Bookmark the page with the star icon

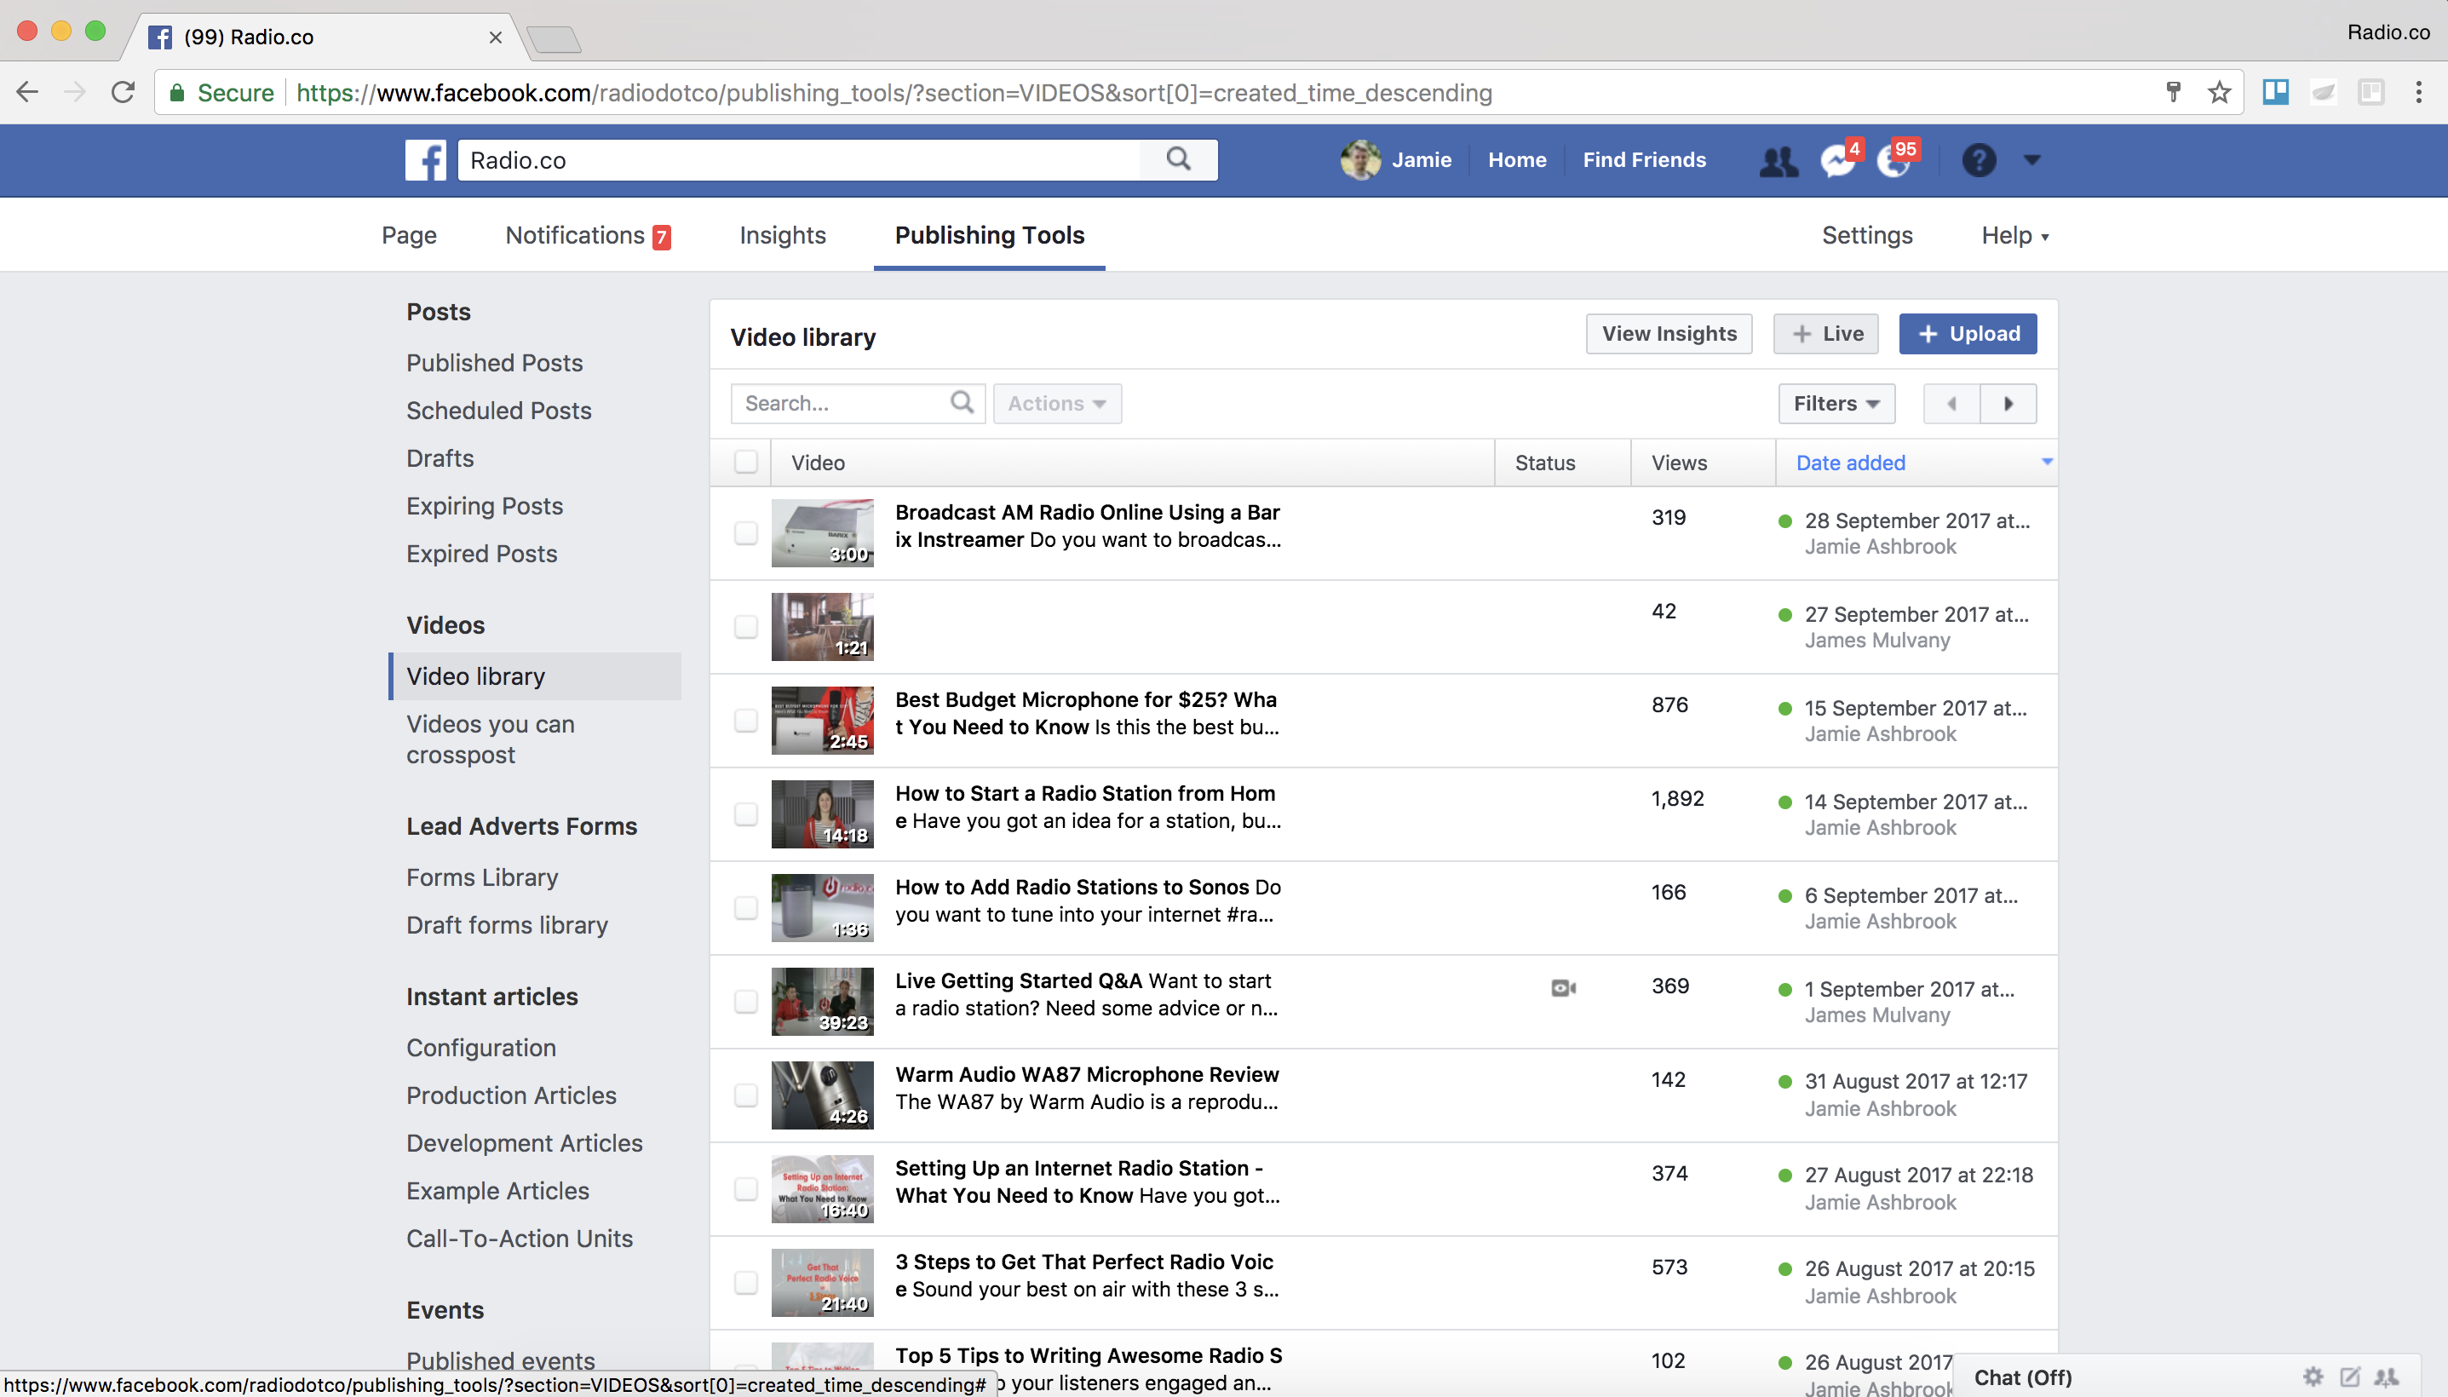click(2219, 92)
